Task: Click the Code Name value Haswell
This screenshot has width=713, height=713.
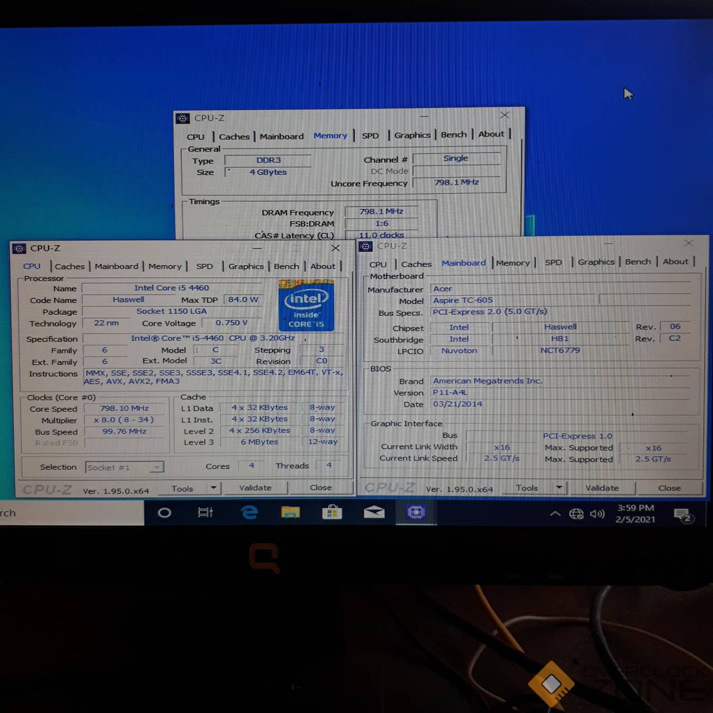Action: (129, 300)
